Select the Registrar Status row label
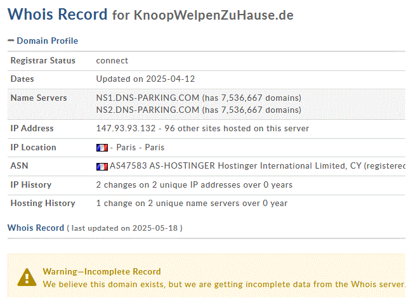This screenshot has width=406, height=298. [x=43, y=60]
